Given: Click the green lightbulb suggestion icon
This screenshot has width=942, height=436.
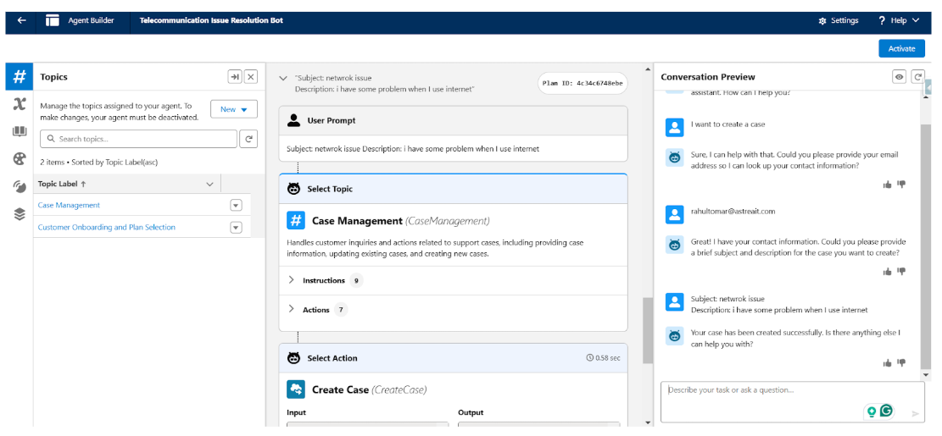Looking at the screenshot, I should pos(871,412).
